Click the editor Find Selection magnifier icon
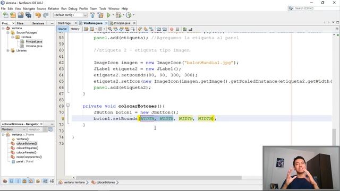The height and width of the screenshot is (191, 340). tap(110, 29)
